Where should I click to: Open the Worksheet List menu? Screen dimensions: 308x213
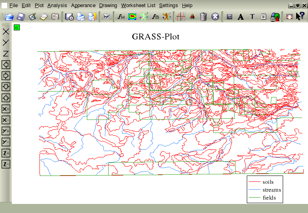(x=138, y=6)
